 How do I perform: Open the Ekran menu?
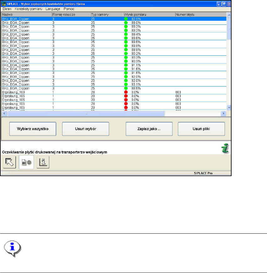tap(7, 9)
